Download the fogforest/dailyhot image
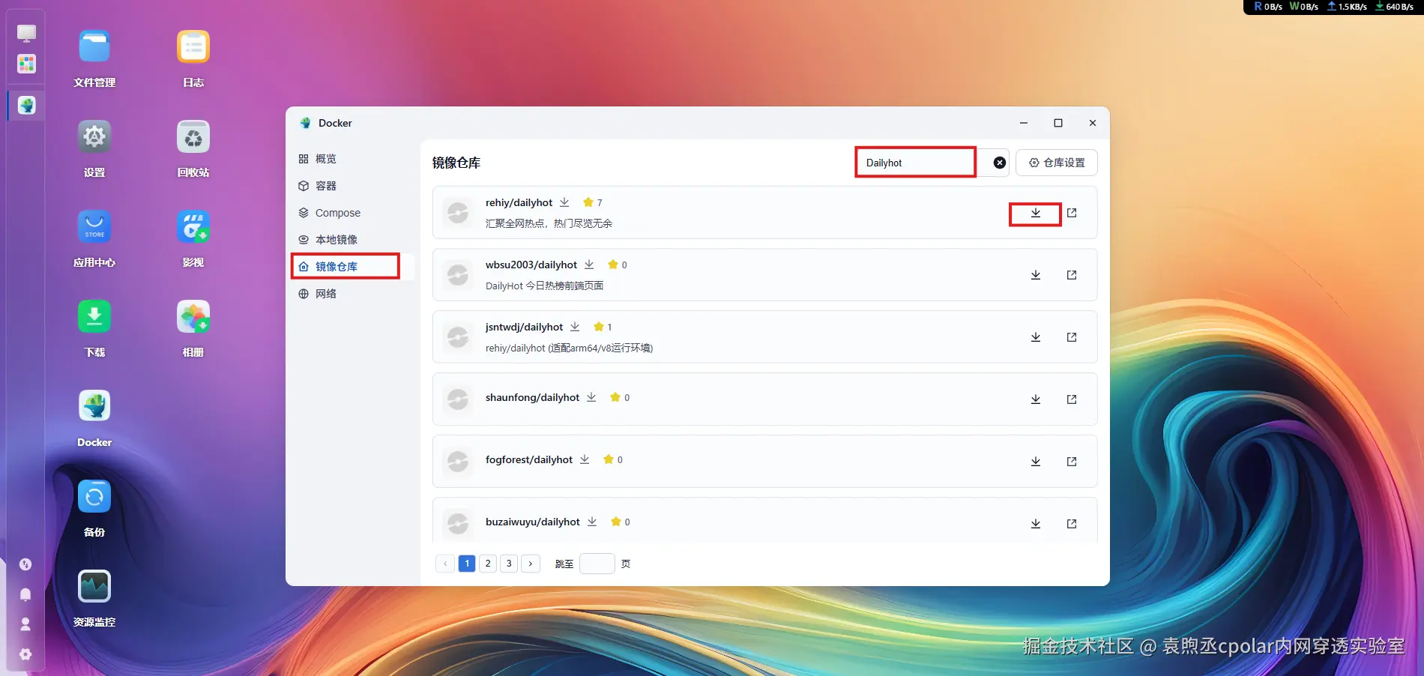Image resolution: width=1424 pixels, height=676 pixels. click(x=1035, y=462)
